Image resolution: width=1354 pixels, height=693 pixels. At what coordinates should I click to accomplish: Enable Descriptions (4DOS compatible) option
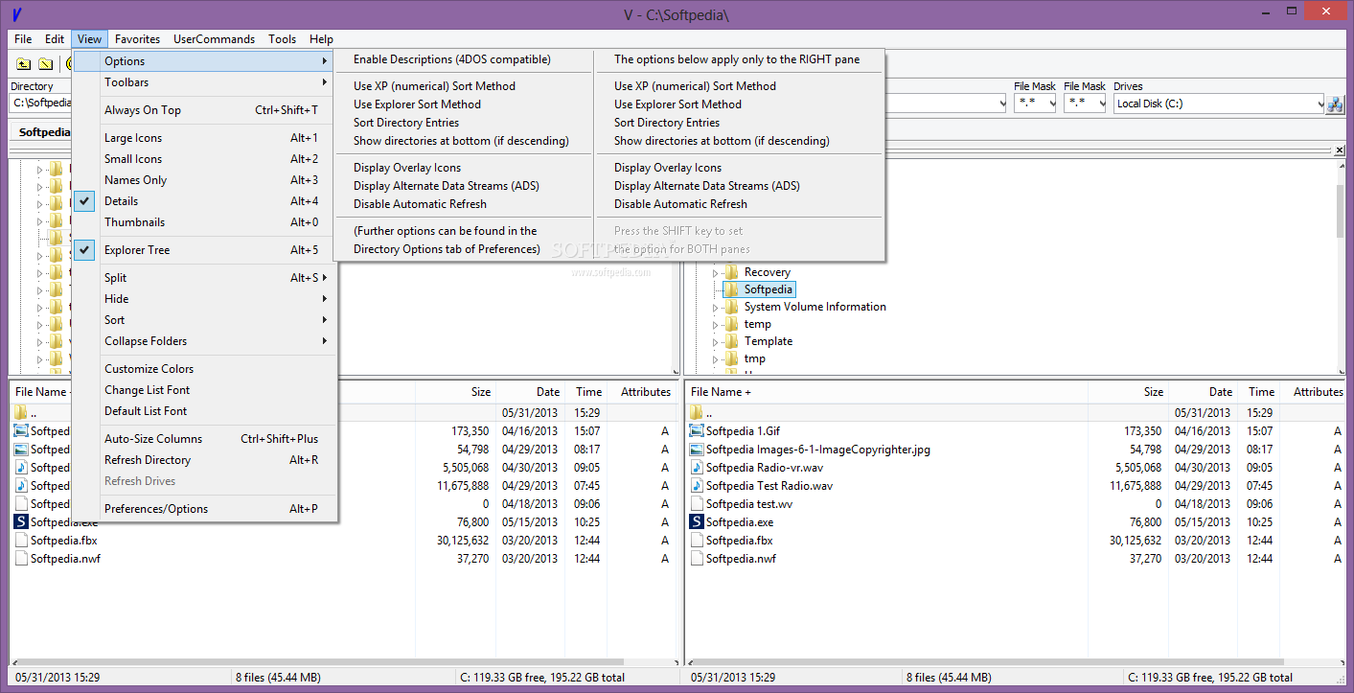click(x=464, y=59)
